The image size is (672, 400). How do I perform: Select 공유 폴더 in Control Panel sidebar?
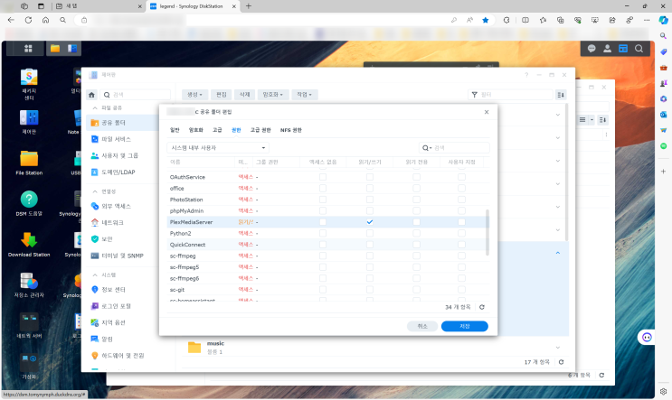[123, 123]
